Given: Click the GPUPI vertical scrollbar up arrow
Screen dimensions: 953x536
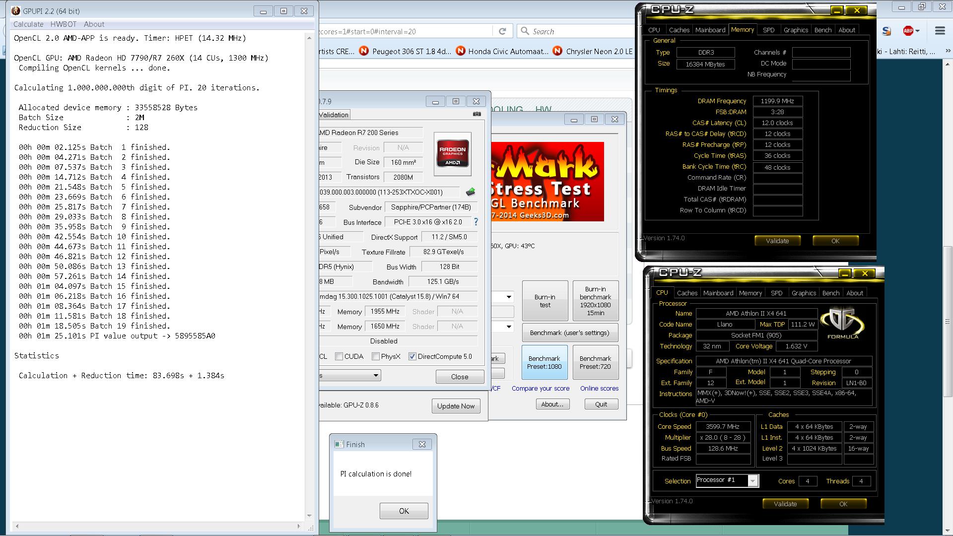Looking at the screenshot, I should pos(309,38).
